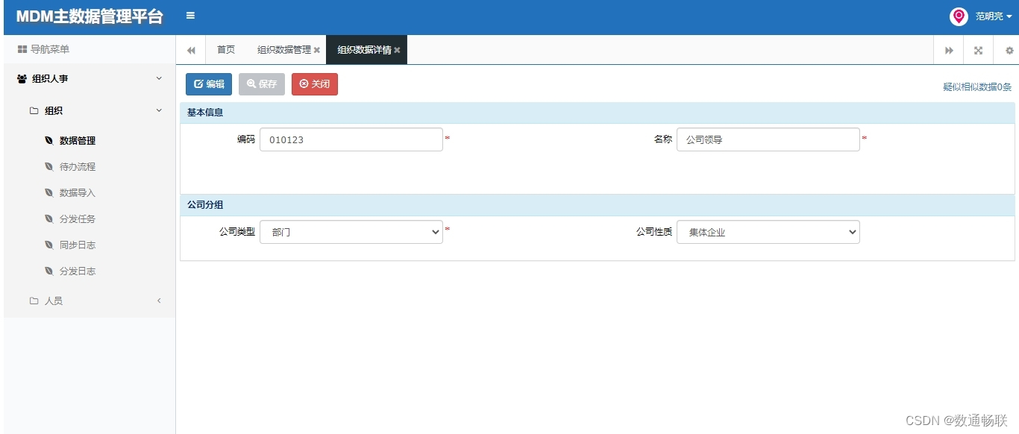Toggle sidebar with hamburger menu icon
Image resolution: width=1019 pixels, height=434 pixels.
pos(191,16)
